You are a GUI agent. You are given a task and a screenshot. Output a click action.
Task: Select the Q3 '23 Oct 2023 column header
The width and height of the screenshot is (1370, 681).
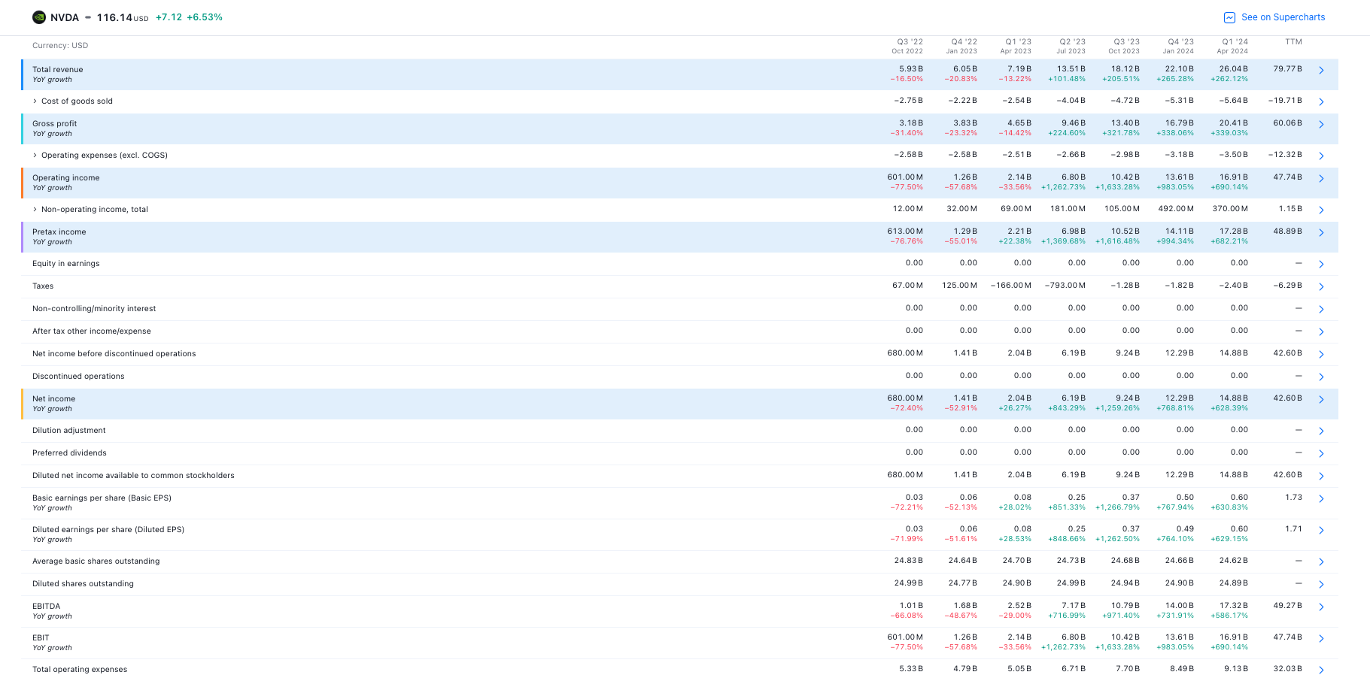1124,47
